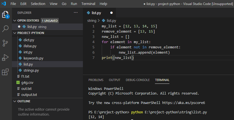Click the EXPLORER panel title
Image resolution: width=234 pixels, height=120 pixels.
coord(24,13)
